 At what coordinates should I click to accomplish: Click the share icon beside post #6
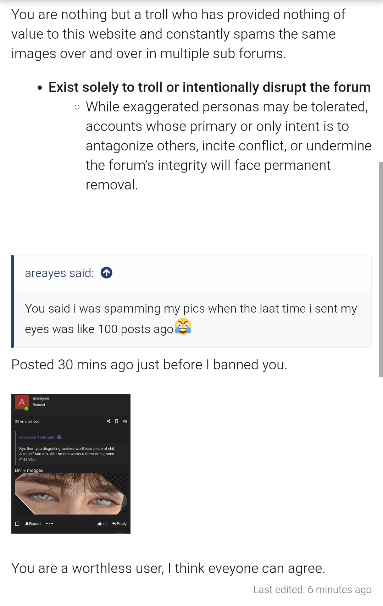pyautogui.click(x=109, y=422)
